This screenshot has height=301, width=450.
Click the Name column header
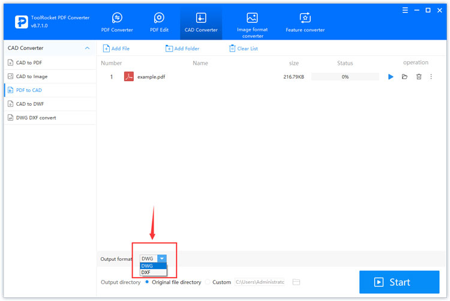(200, 63)
